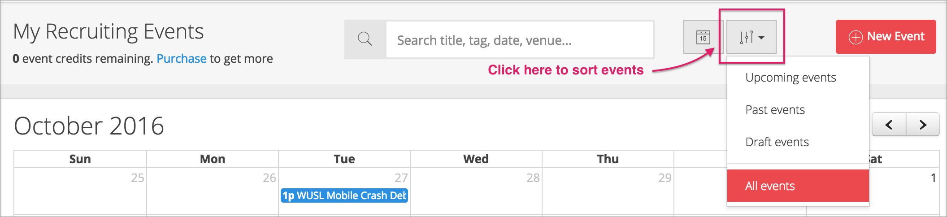947x217 pixels.
Task: Select Upcoming events from menu
Action: tap(791, 78)
